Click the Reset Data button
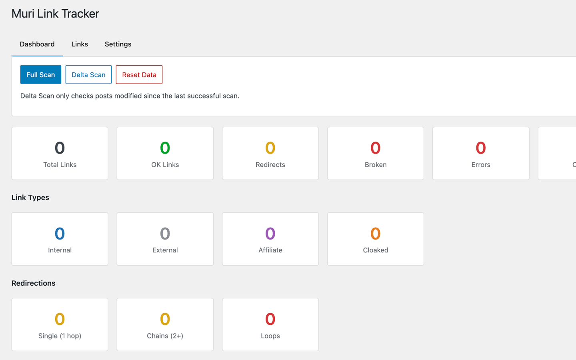The height and width of the screenshot is (360, 576). pyautogui.click(x=139, y=74)
